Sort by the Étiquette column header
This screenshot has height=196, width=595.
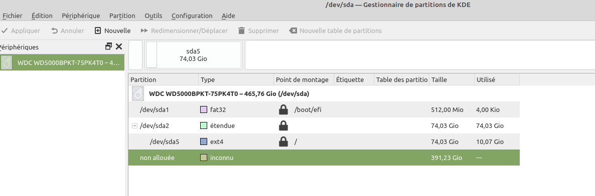click(354, 80)
